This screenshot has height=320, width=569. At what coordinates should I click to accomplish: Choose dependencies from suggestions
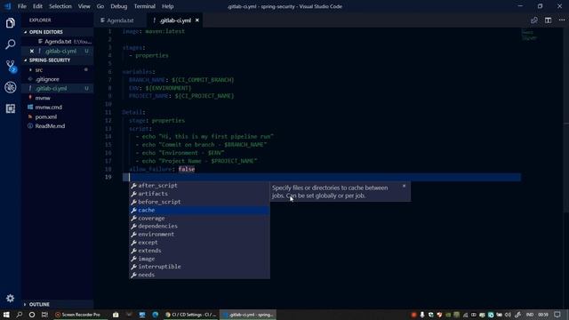(199, 226)
